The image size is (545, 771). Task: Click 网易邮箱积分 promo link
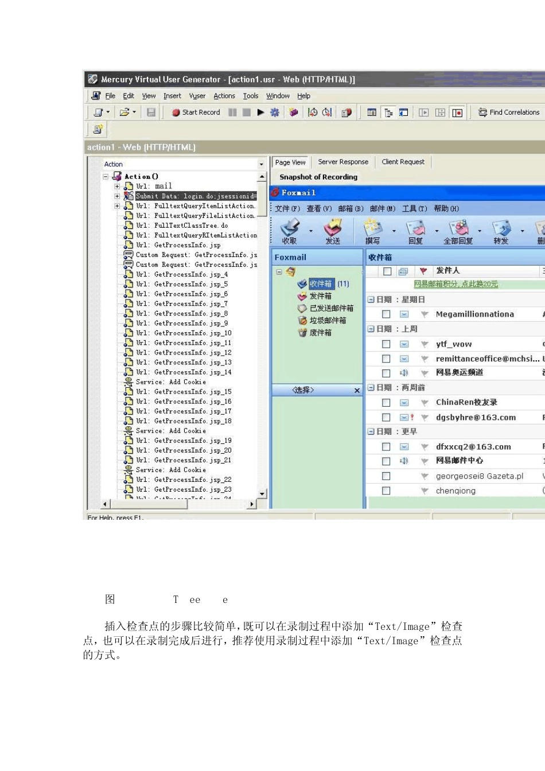[x=456, y=284]
